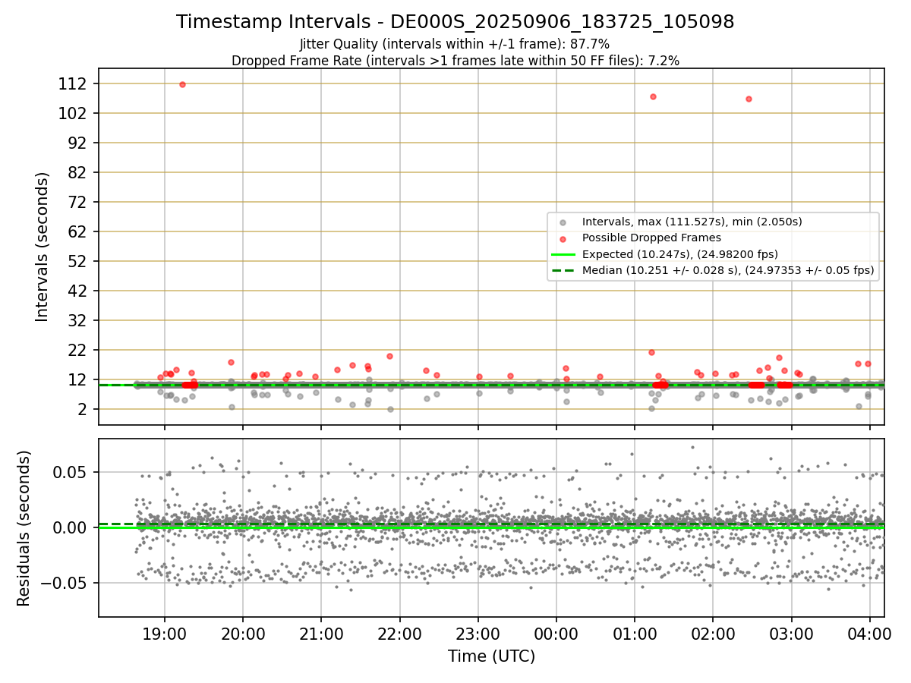
Task: Click legend entry starting 'Median (10.251 +/- 0.028 s)'
Action: [x=728, y=270]
